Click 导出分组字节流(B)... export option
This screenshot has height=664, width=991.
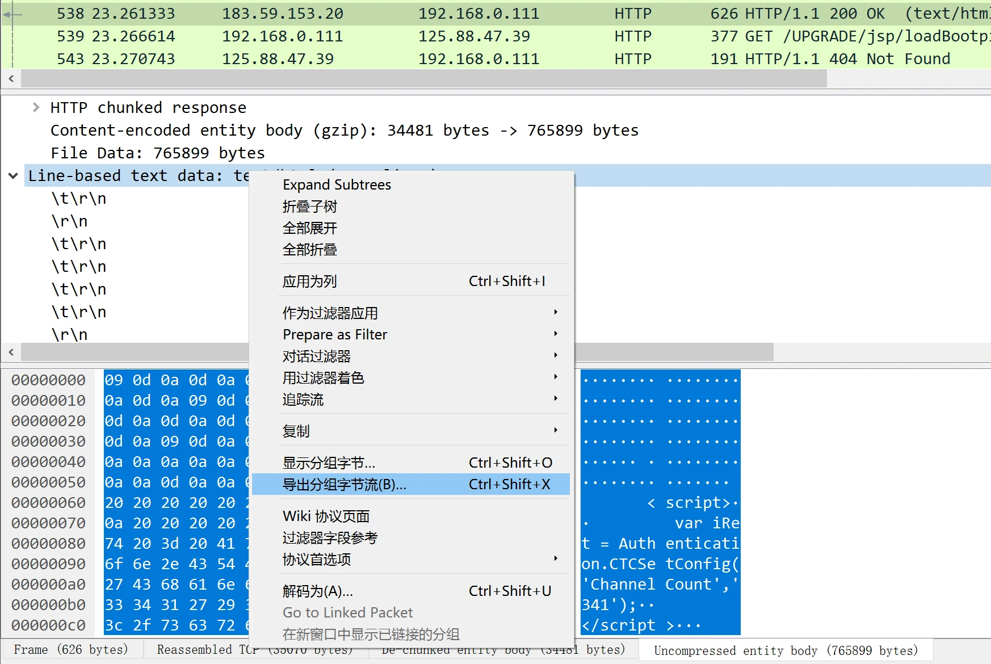coord(345,485)
